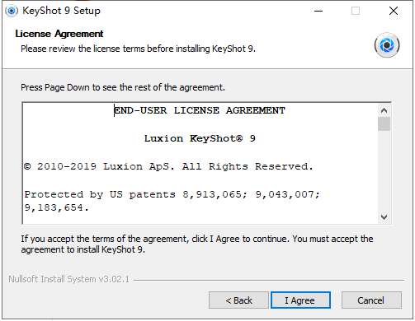Click the license scrollbar down arrow
415x321 pixels.
[x=384, y=217]
